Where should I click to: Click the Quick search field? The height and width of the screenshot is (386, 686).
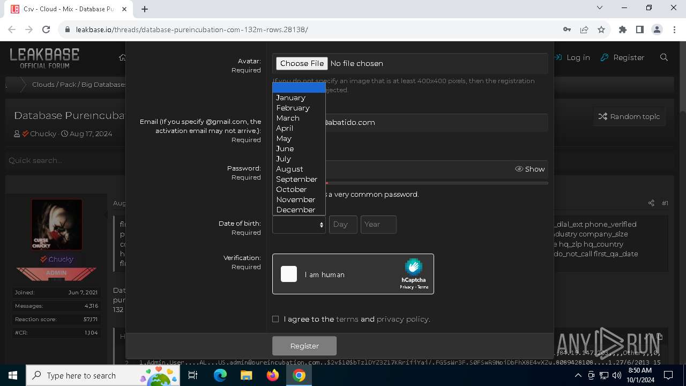(x=64, y=160)
